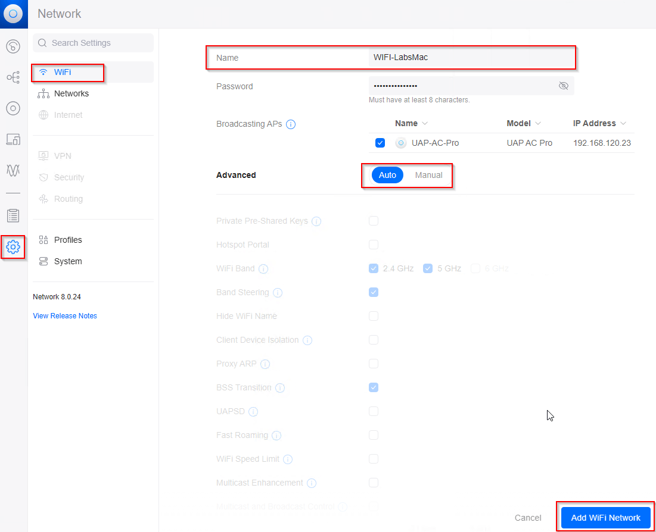Click the Add WiFi Network button
This screenshot has width=656, height=532.
click(605, 518)
